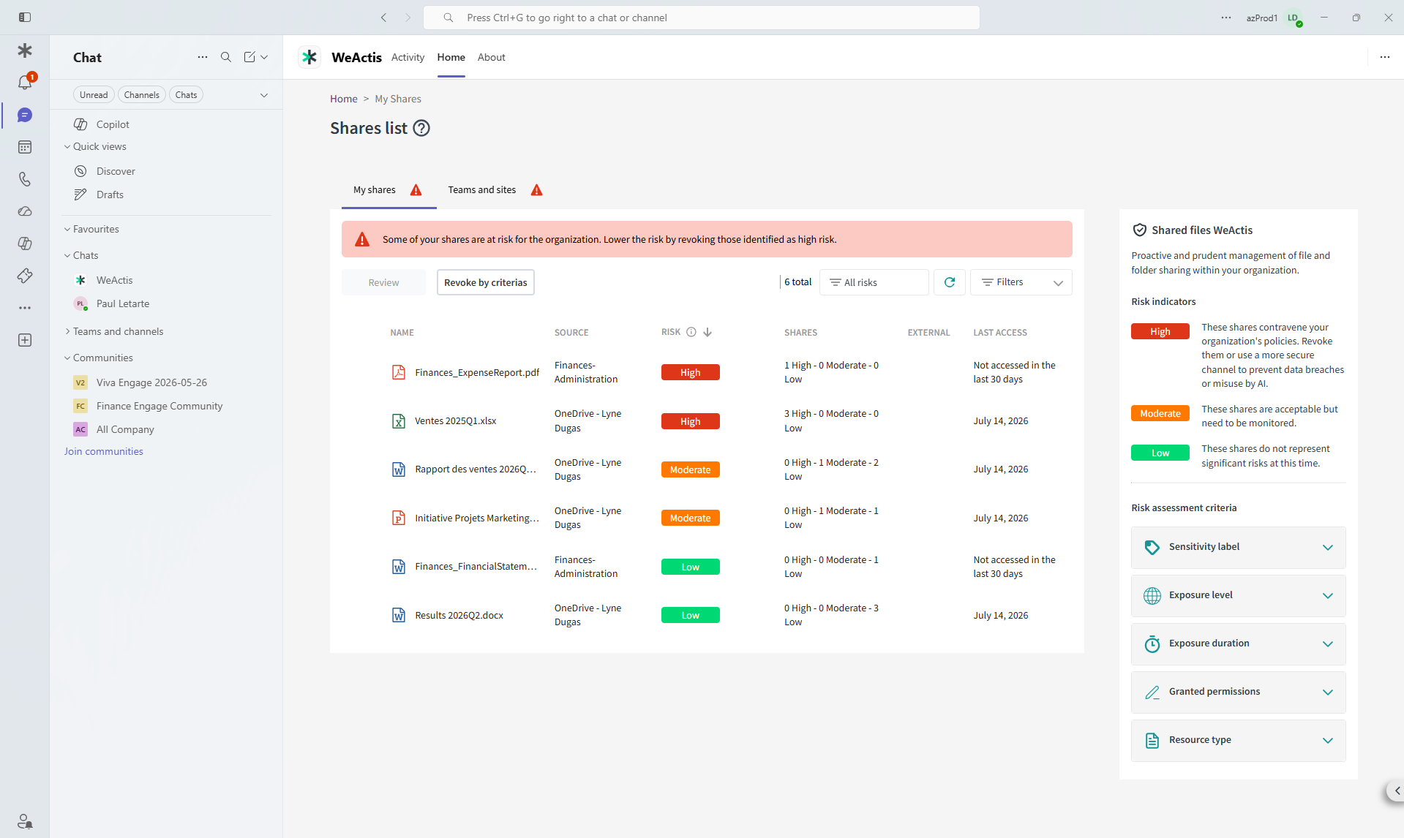Switch to the About tab

491,57
